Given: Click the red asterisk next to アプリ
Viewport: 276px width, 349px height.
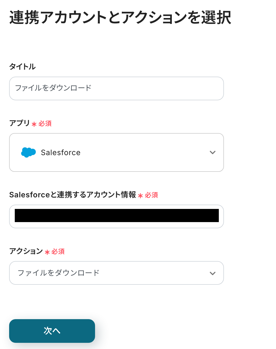Looking at the screenshot, I should (34, 124).
